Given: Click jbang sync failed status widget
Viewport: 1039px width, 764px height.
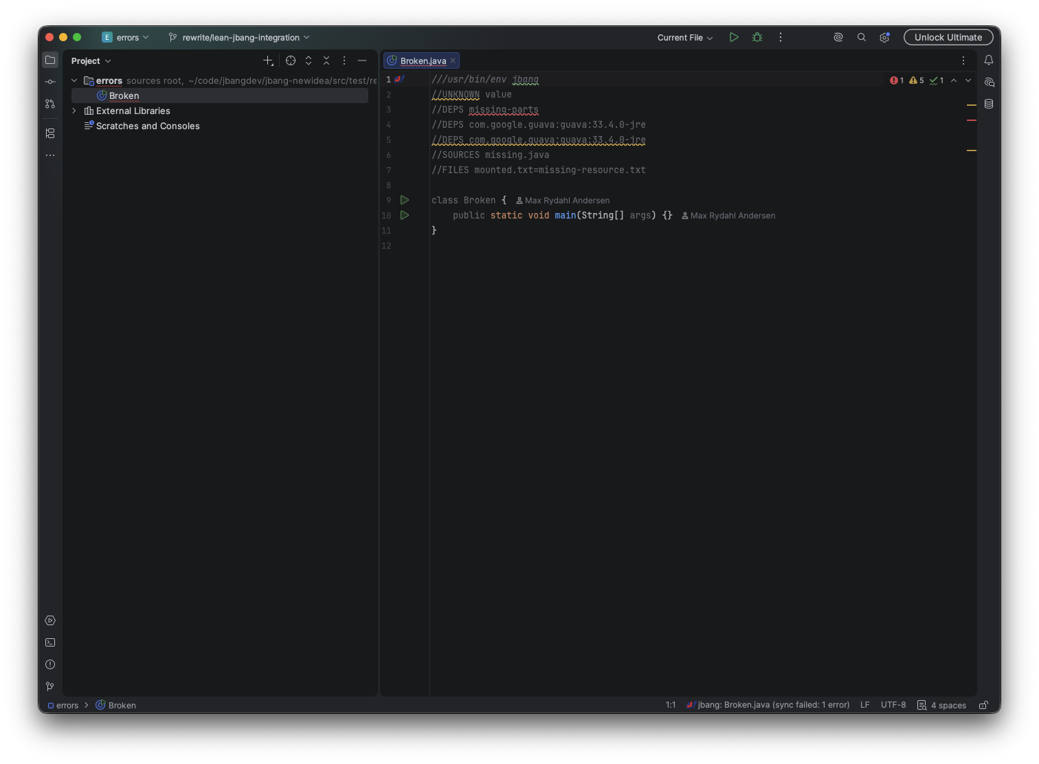Looking at the screenshot, I should pos(768,705).
